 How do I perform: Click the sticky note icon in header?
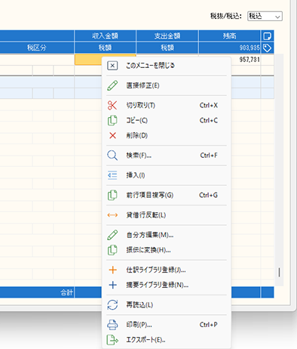pos(267,36)
